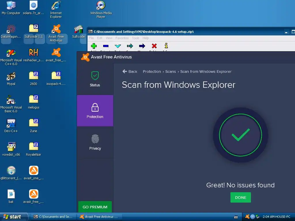Click the Avast tray icon
Viewport: 295px width, 221px height.
[247, 217]
